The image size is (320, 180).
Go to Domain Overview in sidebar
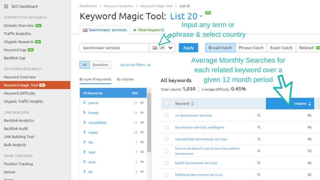(19, 26)
